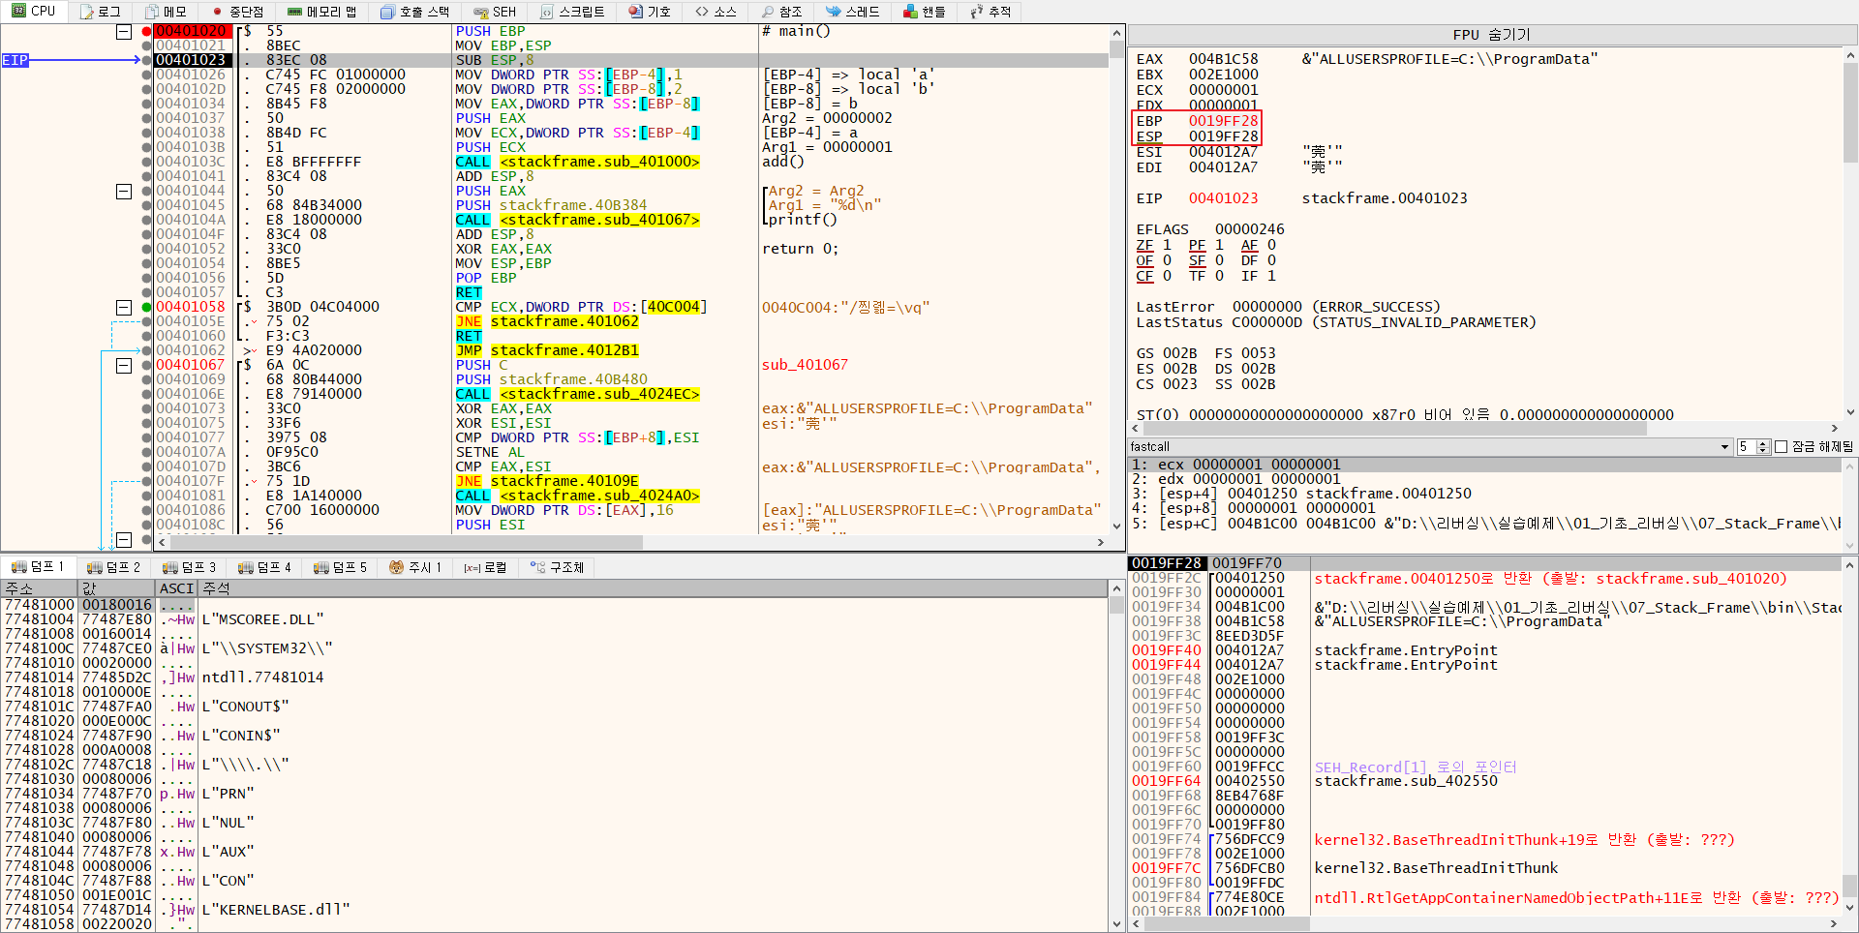The image size is (1859, 933).
Task: Toggle the 잠금 해제됨 checkbox
Action: coord(1781,447)
